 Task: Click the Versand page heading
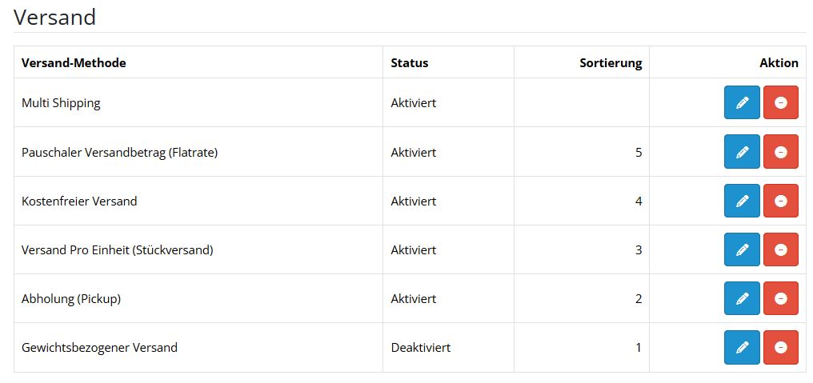(54, 17)
